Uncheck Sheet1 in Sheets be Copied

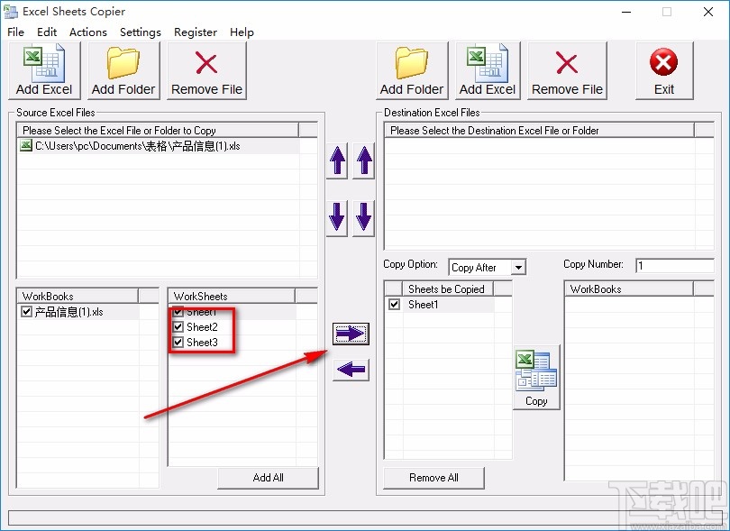(394, 305)
